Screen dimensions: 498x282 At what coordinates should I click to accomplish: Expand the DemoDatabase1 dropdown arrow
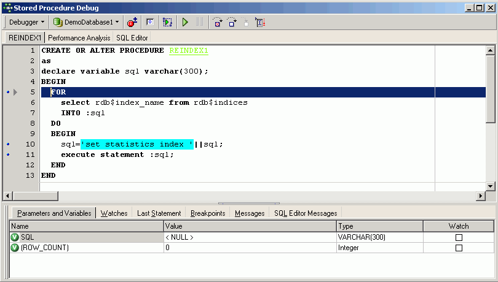117,22
